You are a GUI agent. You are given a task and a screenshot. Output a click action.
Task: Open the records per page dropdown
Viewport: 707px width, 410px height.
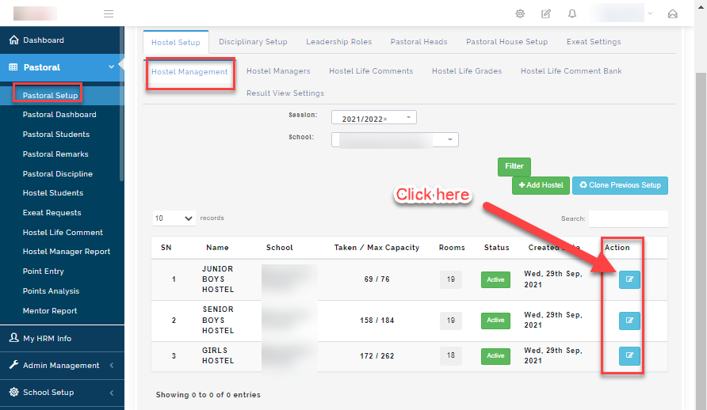pos(174,218)
